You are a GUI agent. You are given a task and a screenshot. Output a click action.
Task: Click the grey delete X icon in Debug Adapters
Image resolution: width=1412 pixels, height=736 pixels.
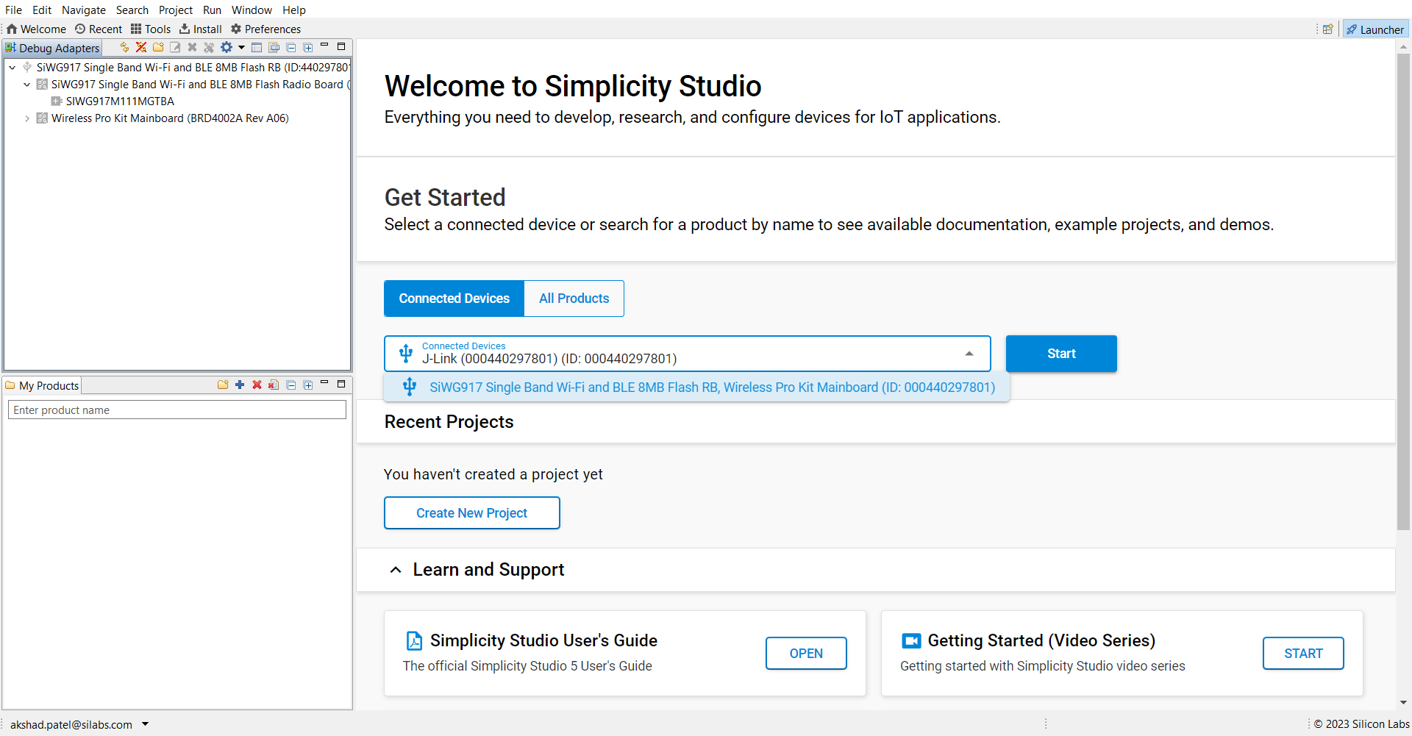(192, 47)
